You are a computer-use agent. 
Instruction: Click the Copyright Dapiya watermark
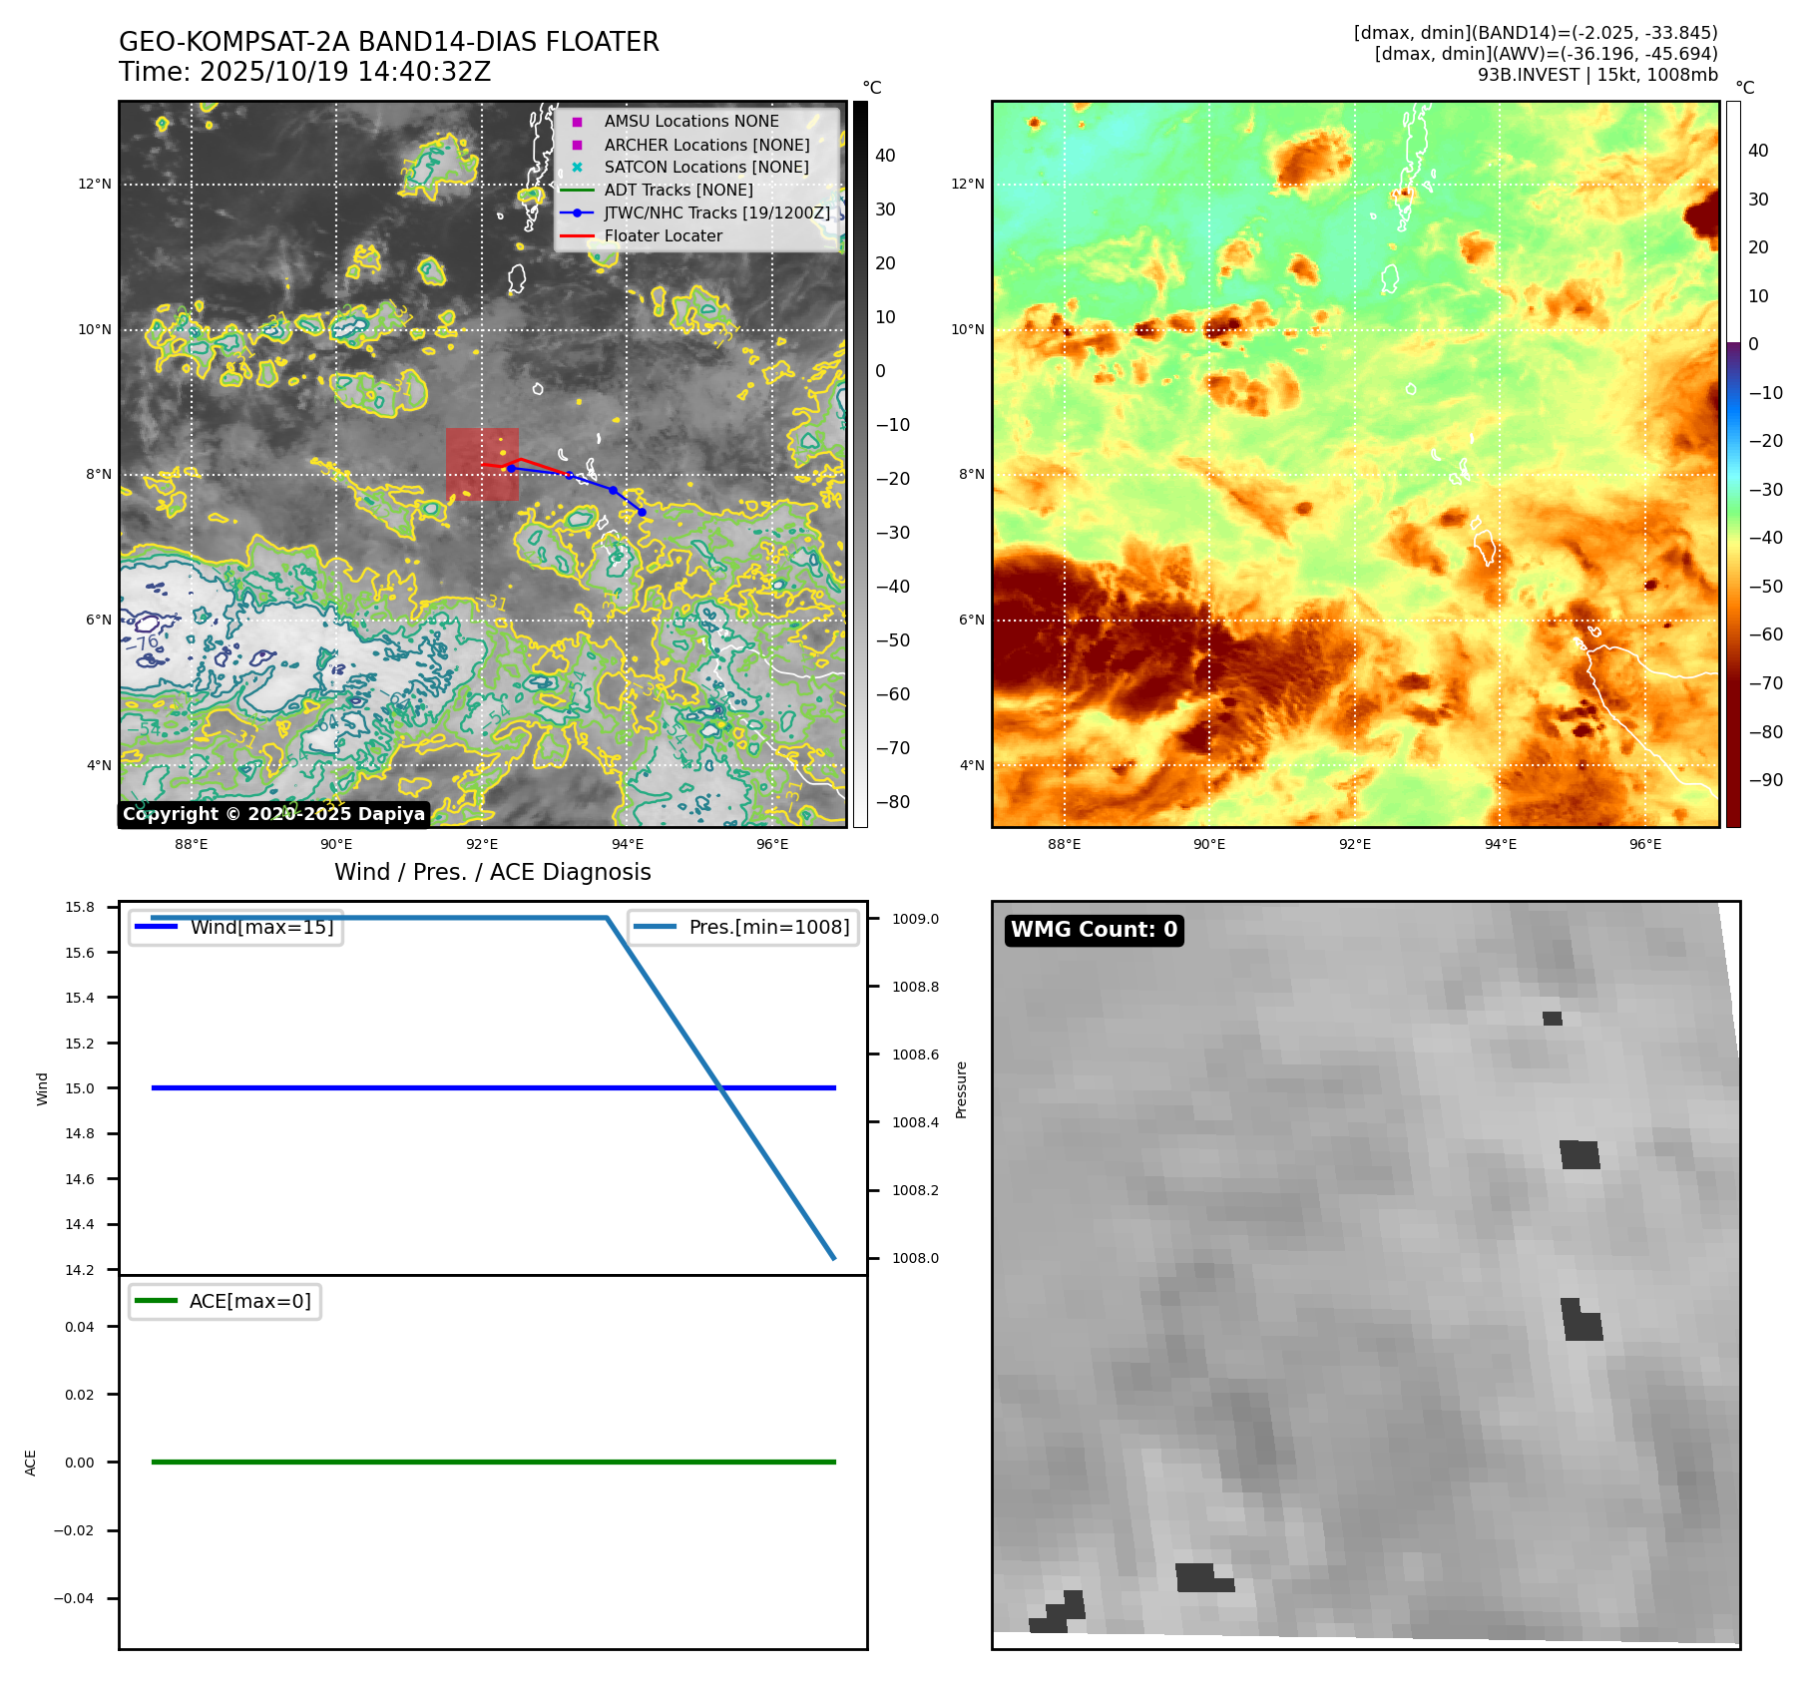pos(273,814)
